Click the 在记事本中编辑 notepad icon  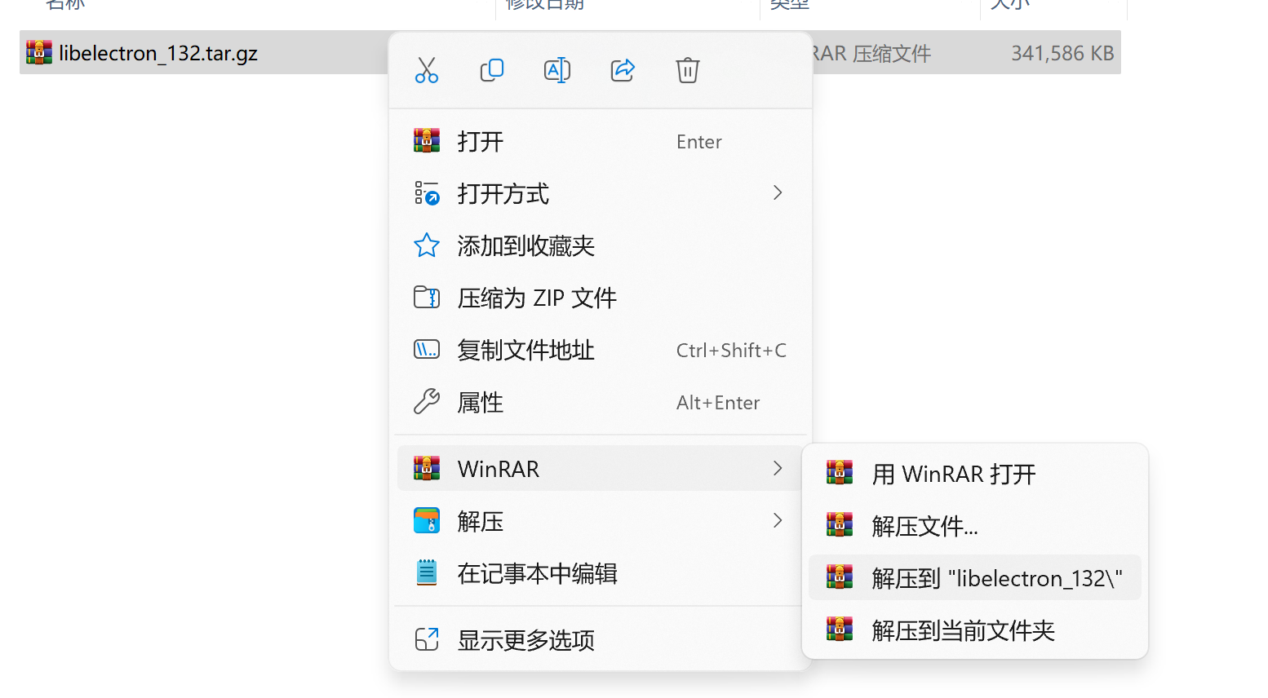tap(427, 572)
